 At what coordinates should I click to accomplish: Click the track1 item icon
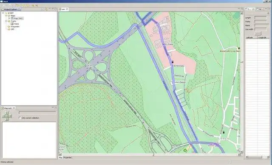pos(12,24)
